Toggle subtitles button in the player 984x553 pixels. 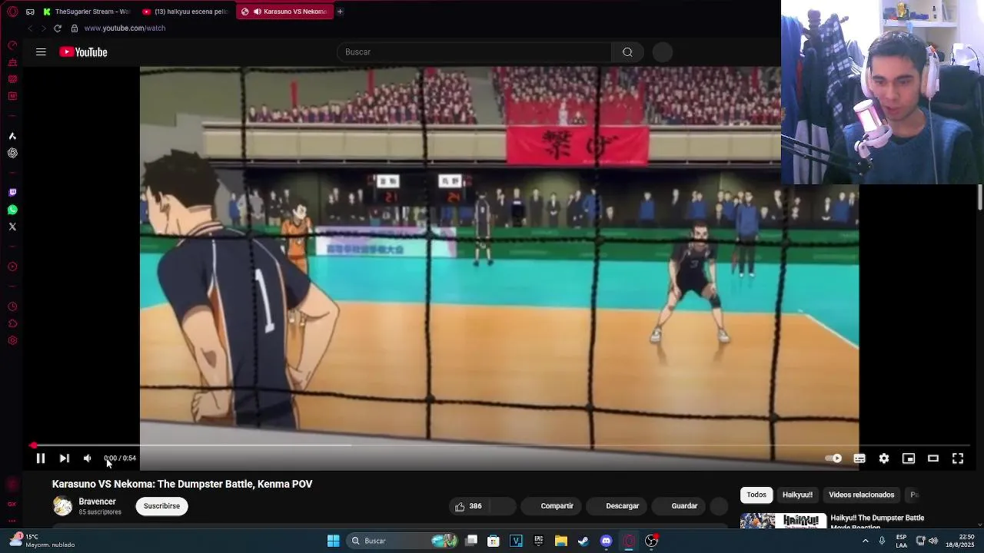(x=859, y=459)
